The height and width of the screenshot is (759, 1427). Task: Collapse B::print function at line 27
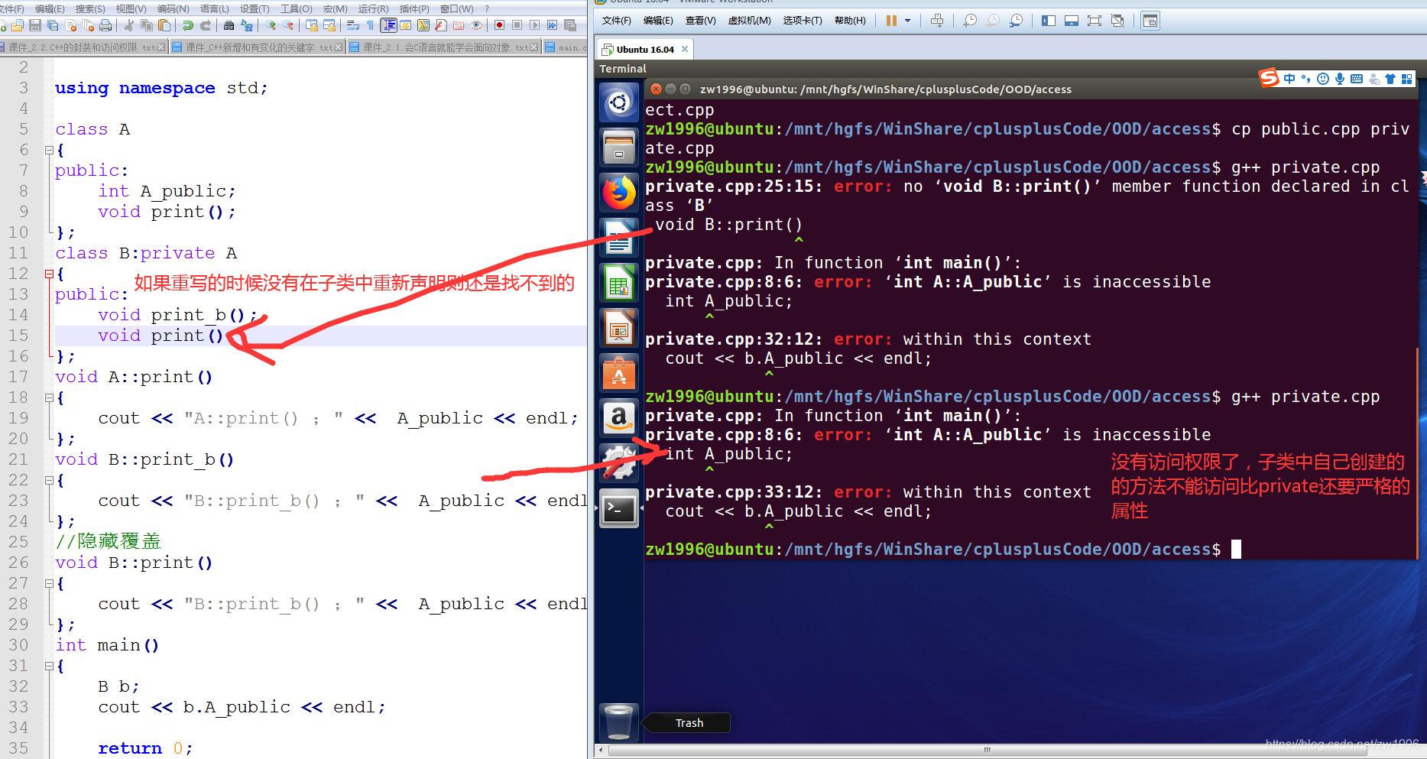coord(49,583)
